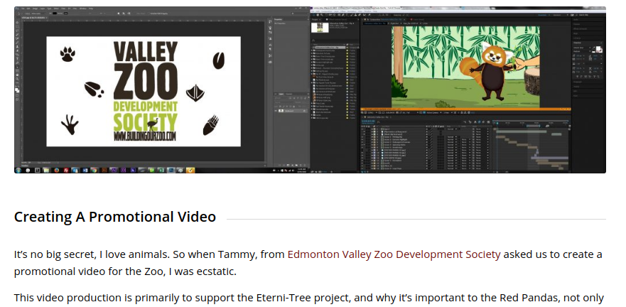Hide the Background layer with its eye icon
626x307 pixels.
click(x=276, y=111)
